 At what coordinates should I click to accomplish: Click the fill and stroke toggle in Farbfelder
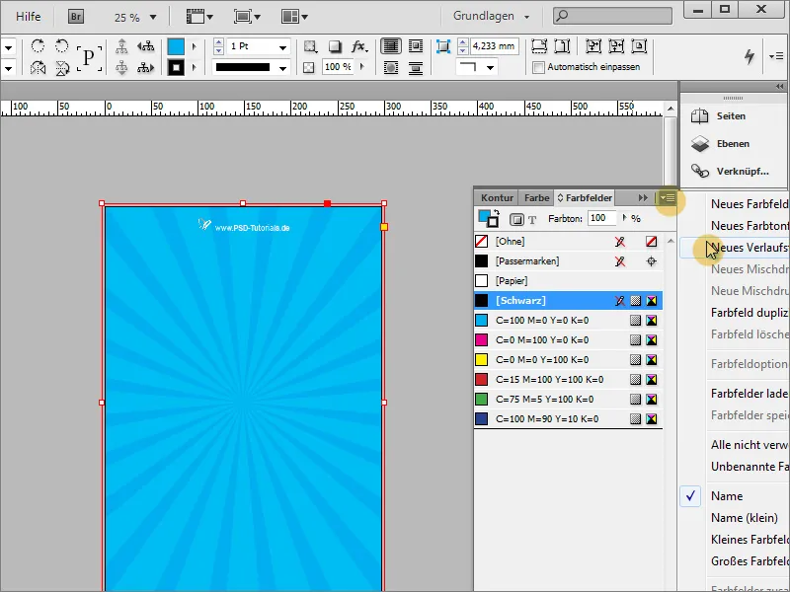(x=488, y=218)
